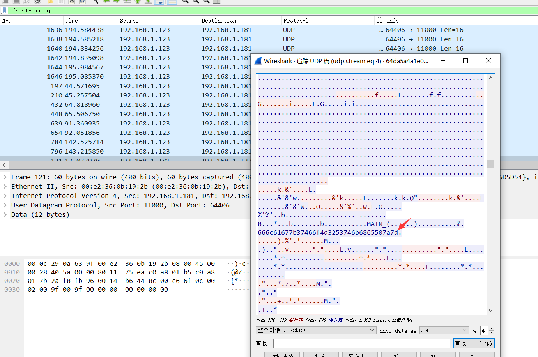538x357 pixels.
Task: Click the 服务器 server packet count label
Action: point(335,320)
